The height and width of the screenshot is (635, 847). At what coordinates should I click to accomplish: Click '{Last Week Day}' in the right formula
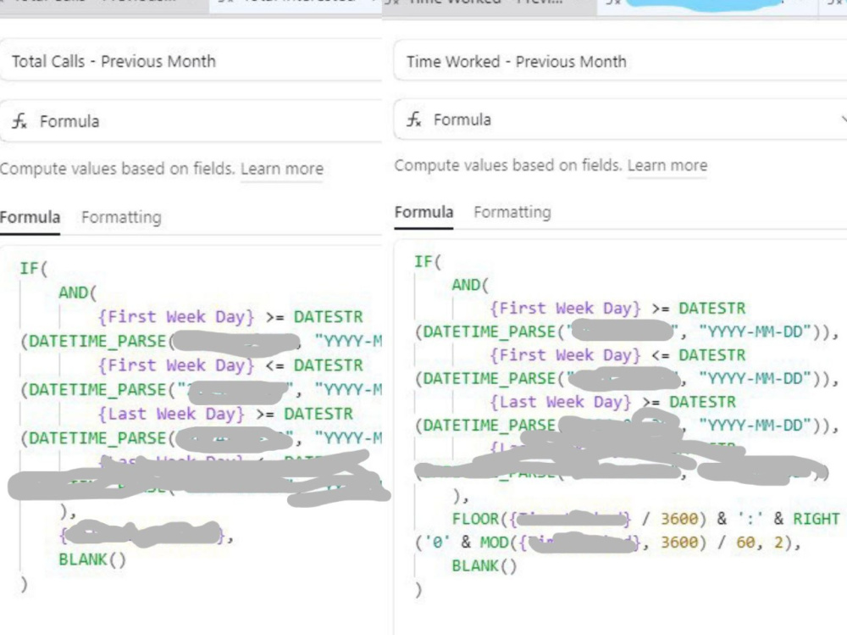point(560,402)
